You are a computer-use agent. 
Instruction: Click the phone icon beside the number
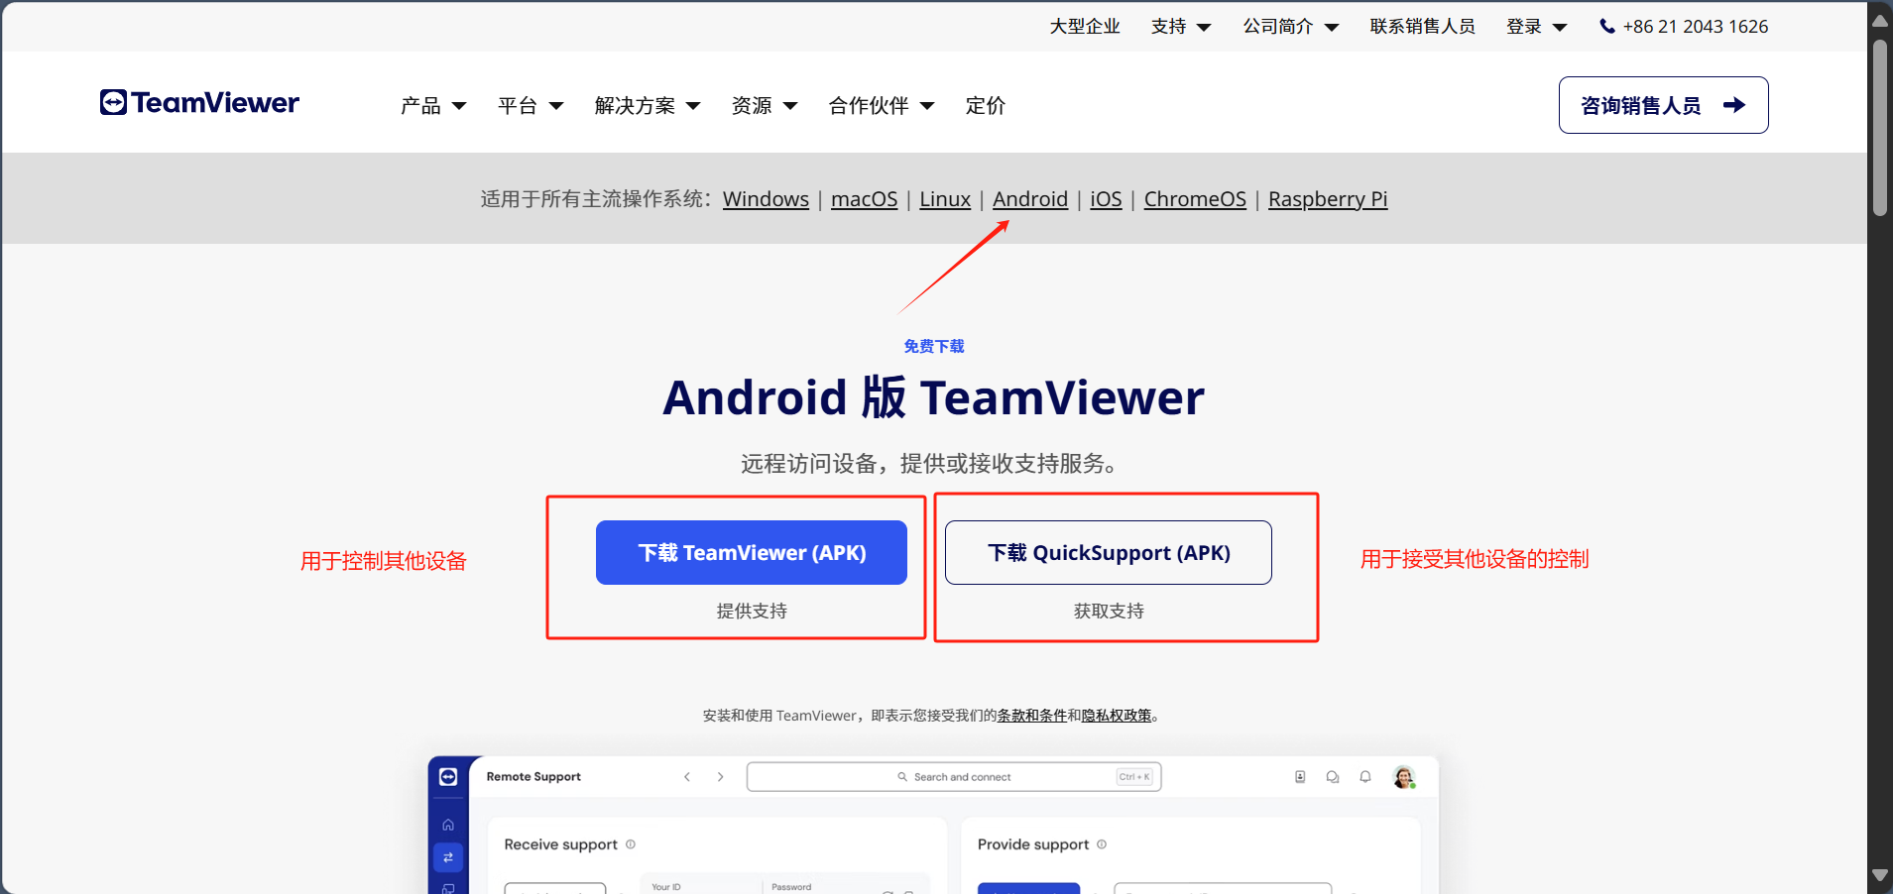tap(1607, 27)
